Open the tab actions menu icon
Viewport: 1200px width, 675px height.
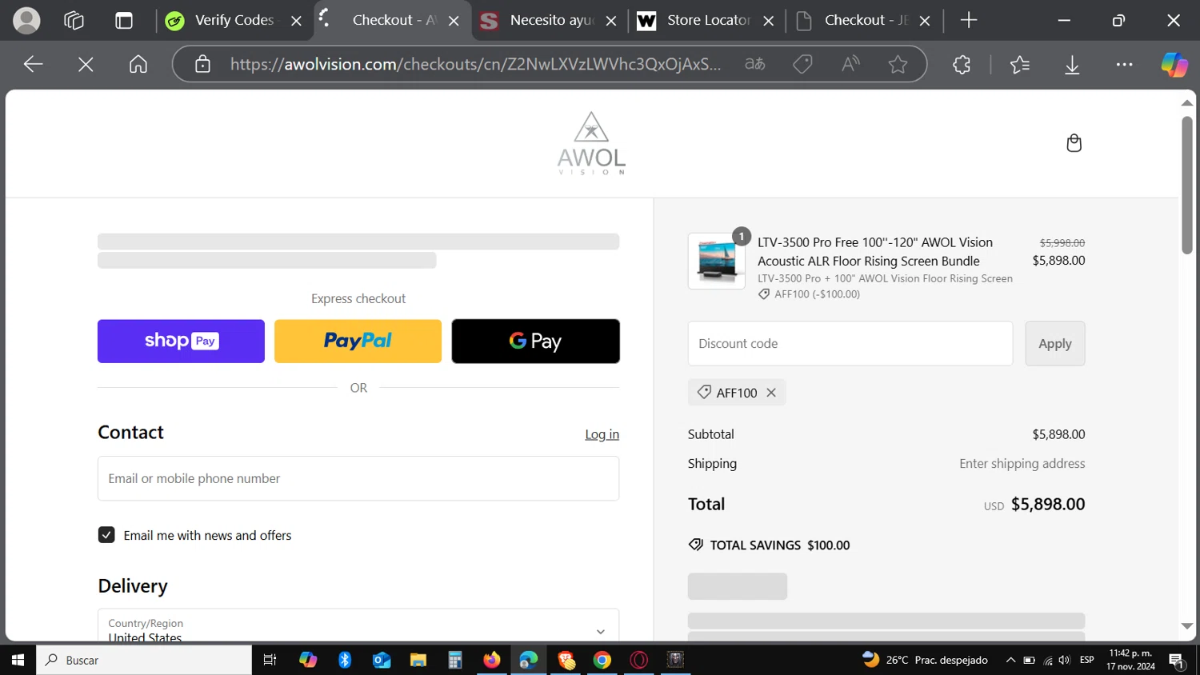124,21
